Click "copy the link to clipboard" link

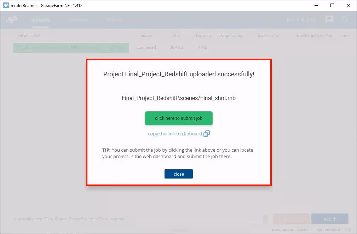coord(175,134)
